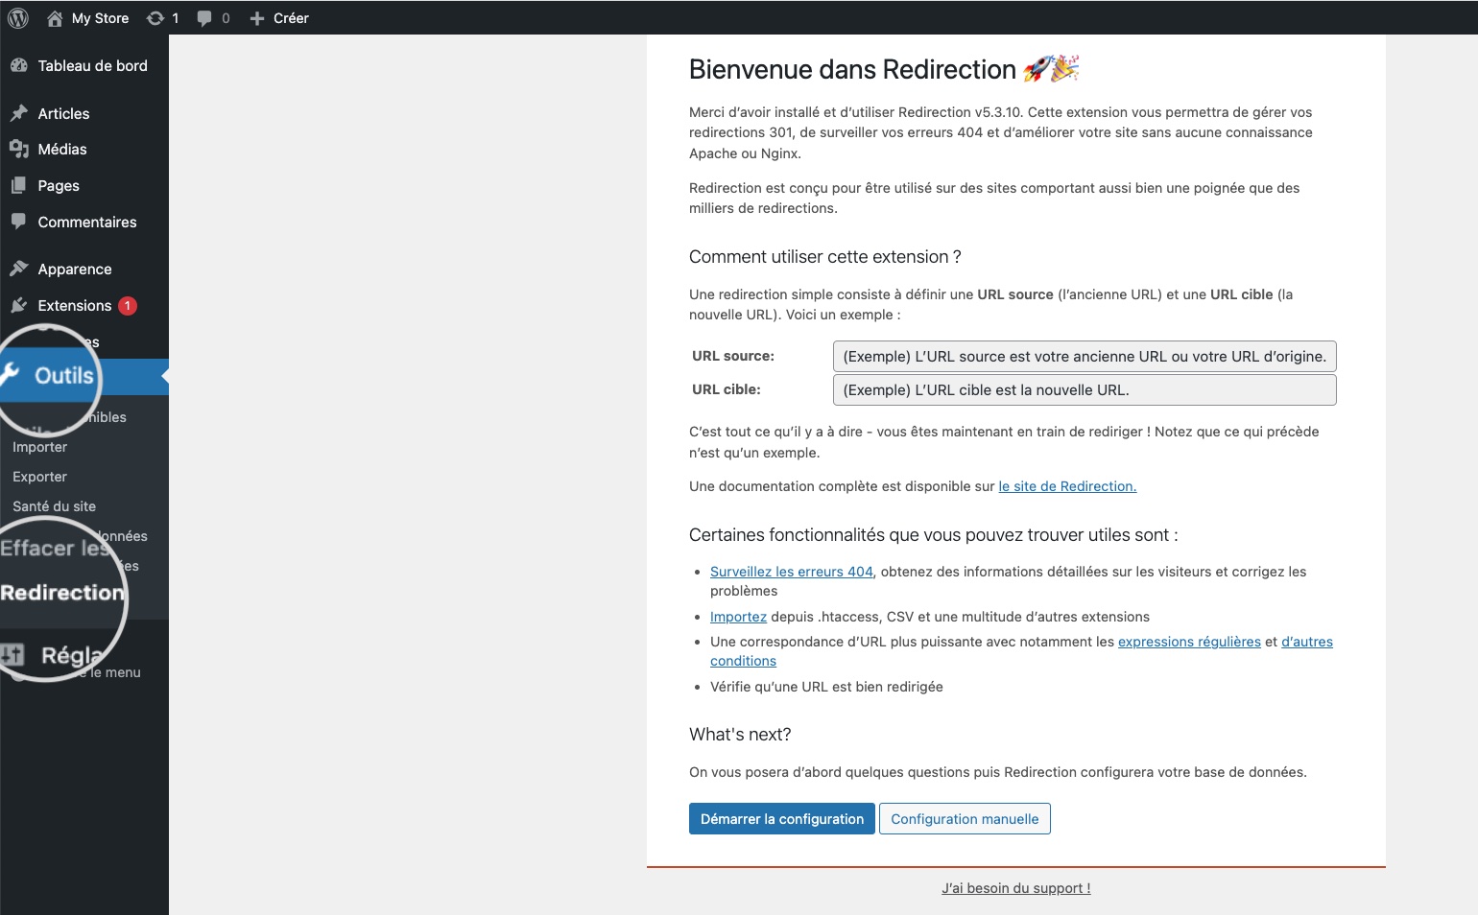Follow the 'le site de Redirection' link
Screen dimensions: 1478x915
click(x=1067, y=486)
